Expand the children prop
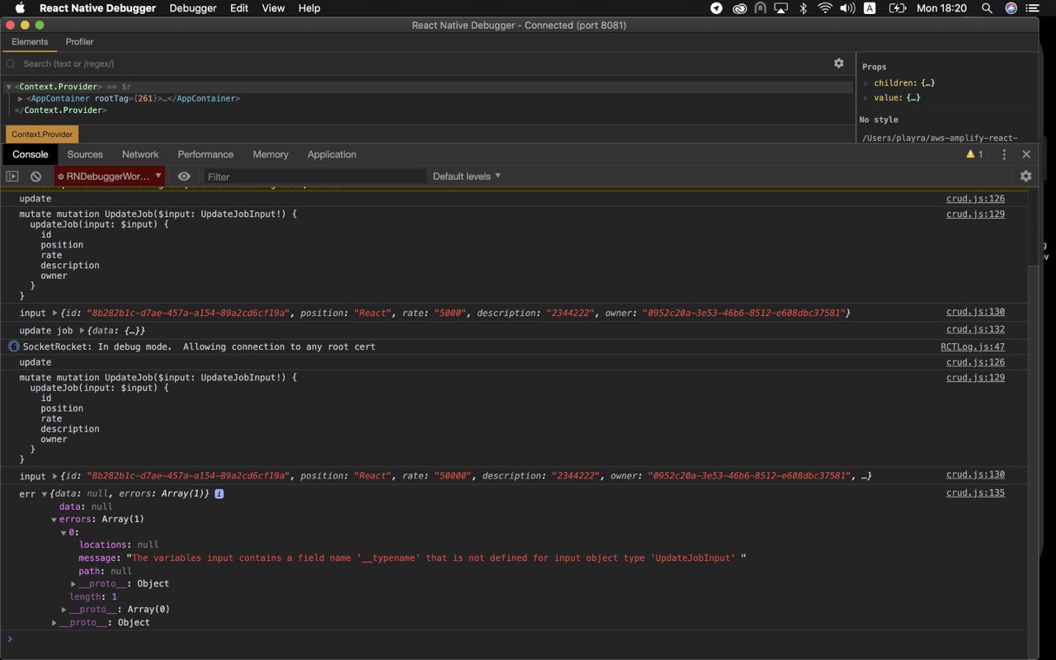Image resolution: width=1056 pixels, height=660 pixels. pos(866,83)
